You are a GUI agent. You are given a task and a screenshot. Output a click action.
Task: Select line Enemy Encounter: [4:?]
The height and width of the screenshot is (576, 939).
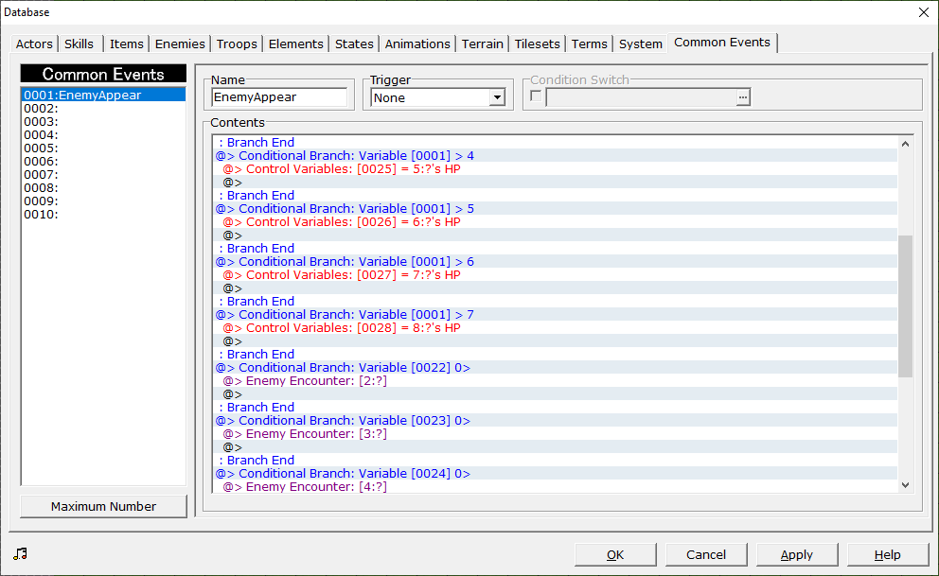556,486
